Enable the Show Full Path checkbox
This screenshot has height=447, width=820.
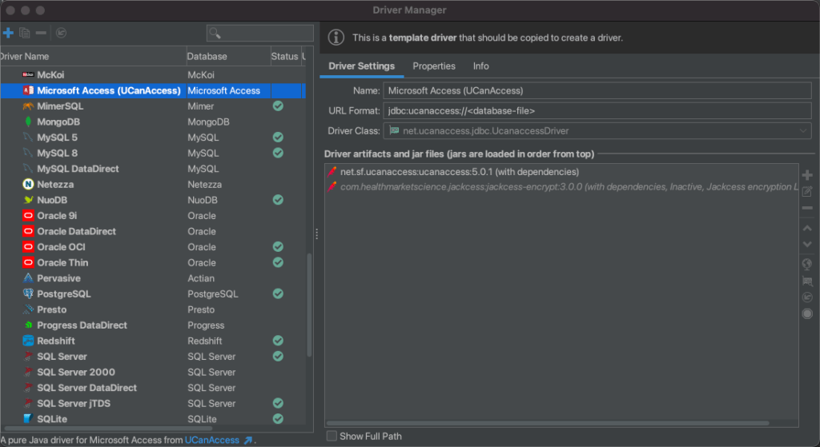332,437
